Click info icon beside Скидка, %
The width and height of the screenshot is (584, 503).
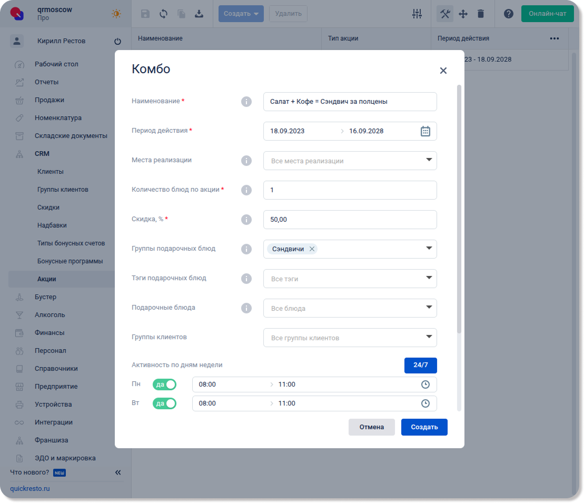click(x=246, y=220)
